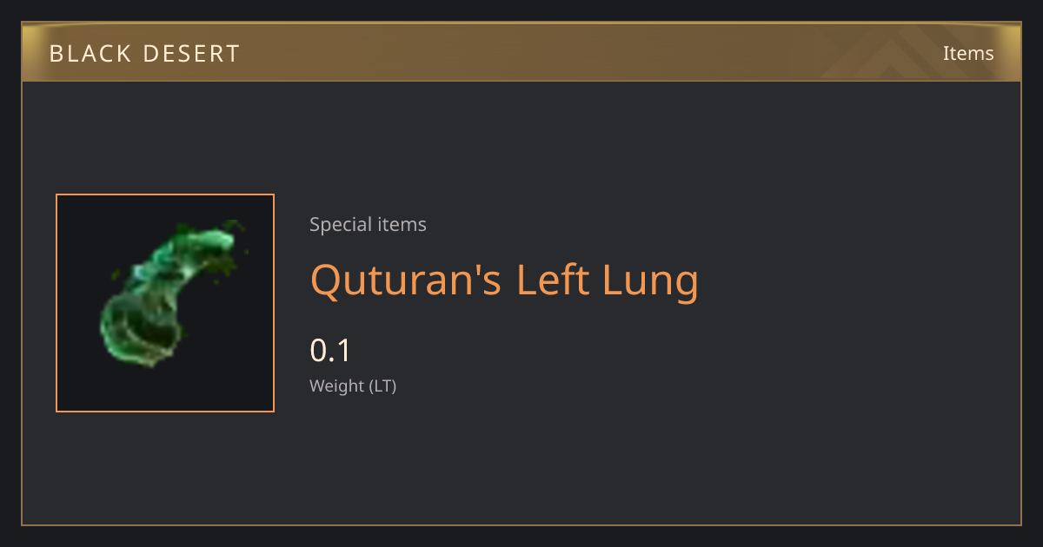Open the Items section link
Screen dimensions: 1043x547
(x=968, y=53)
